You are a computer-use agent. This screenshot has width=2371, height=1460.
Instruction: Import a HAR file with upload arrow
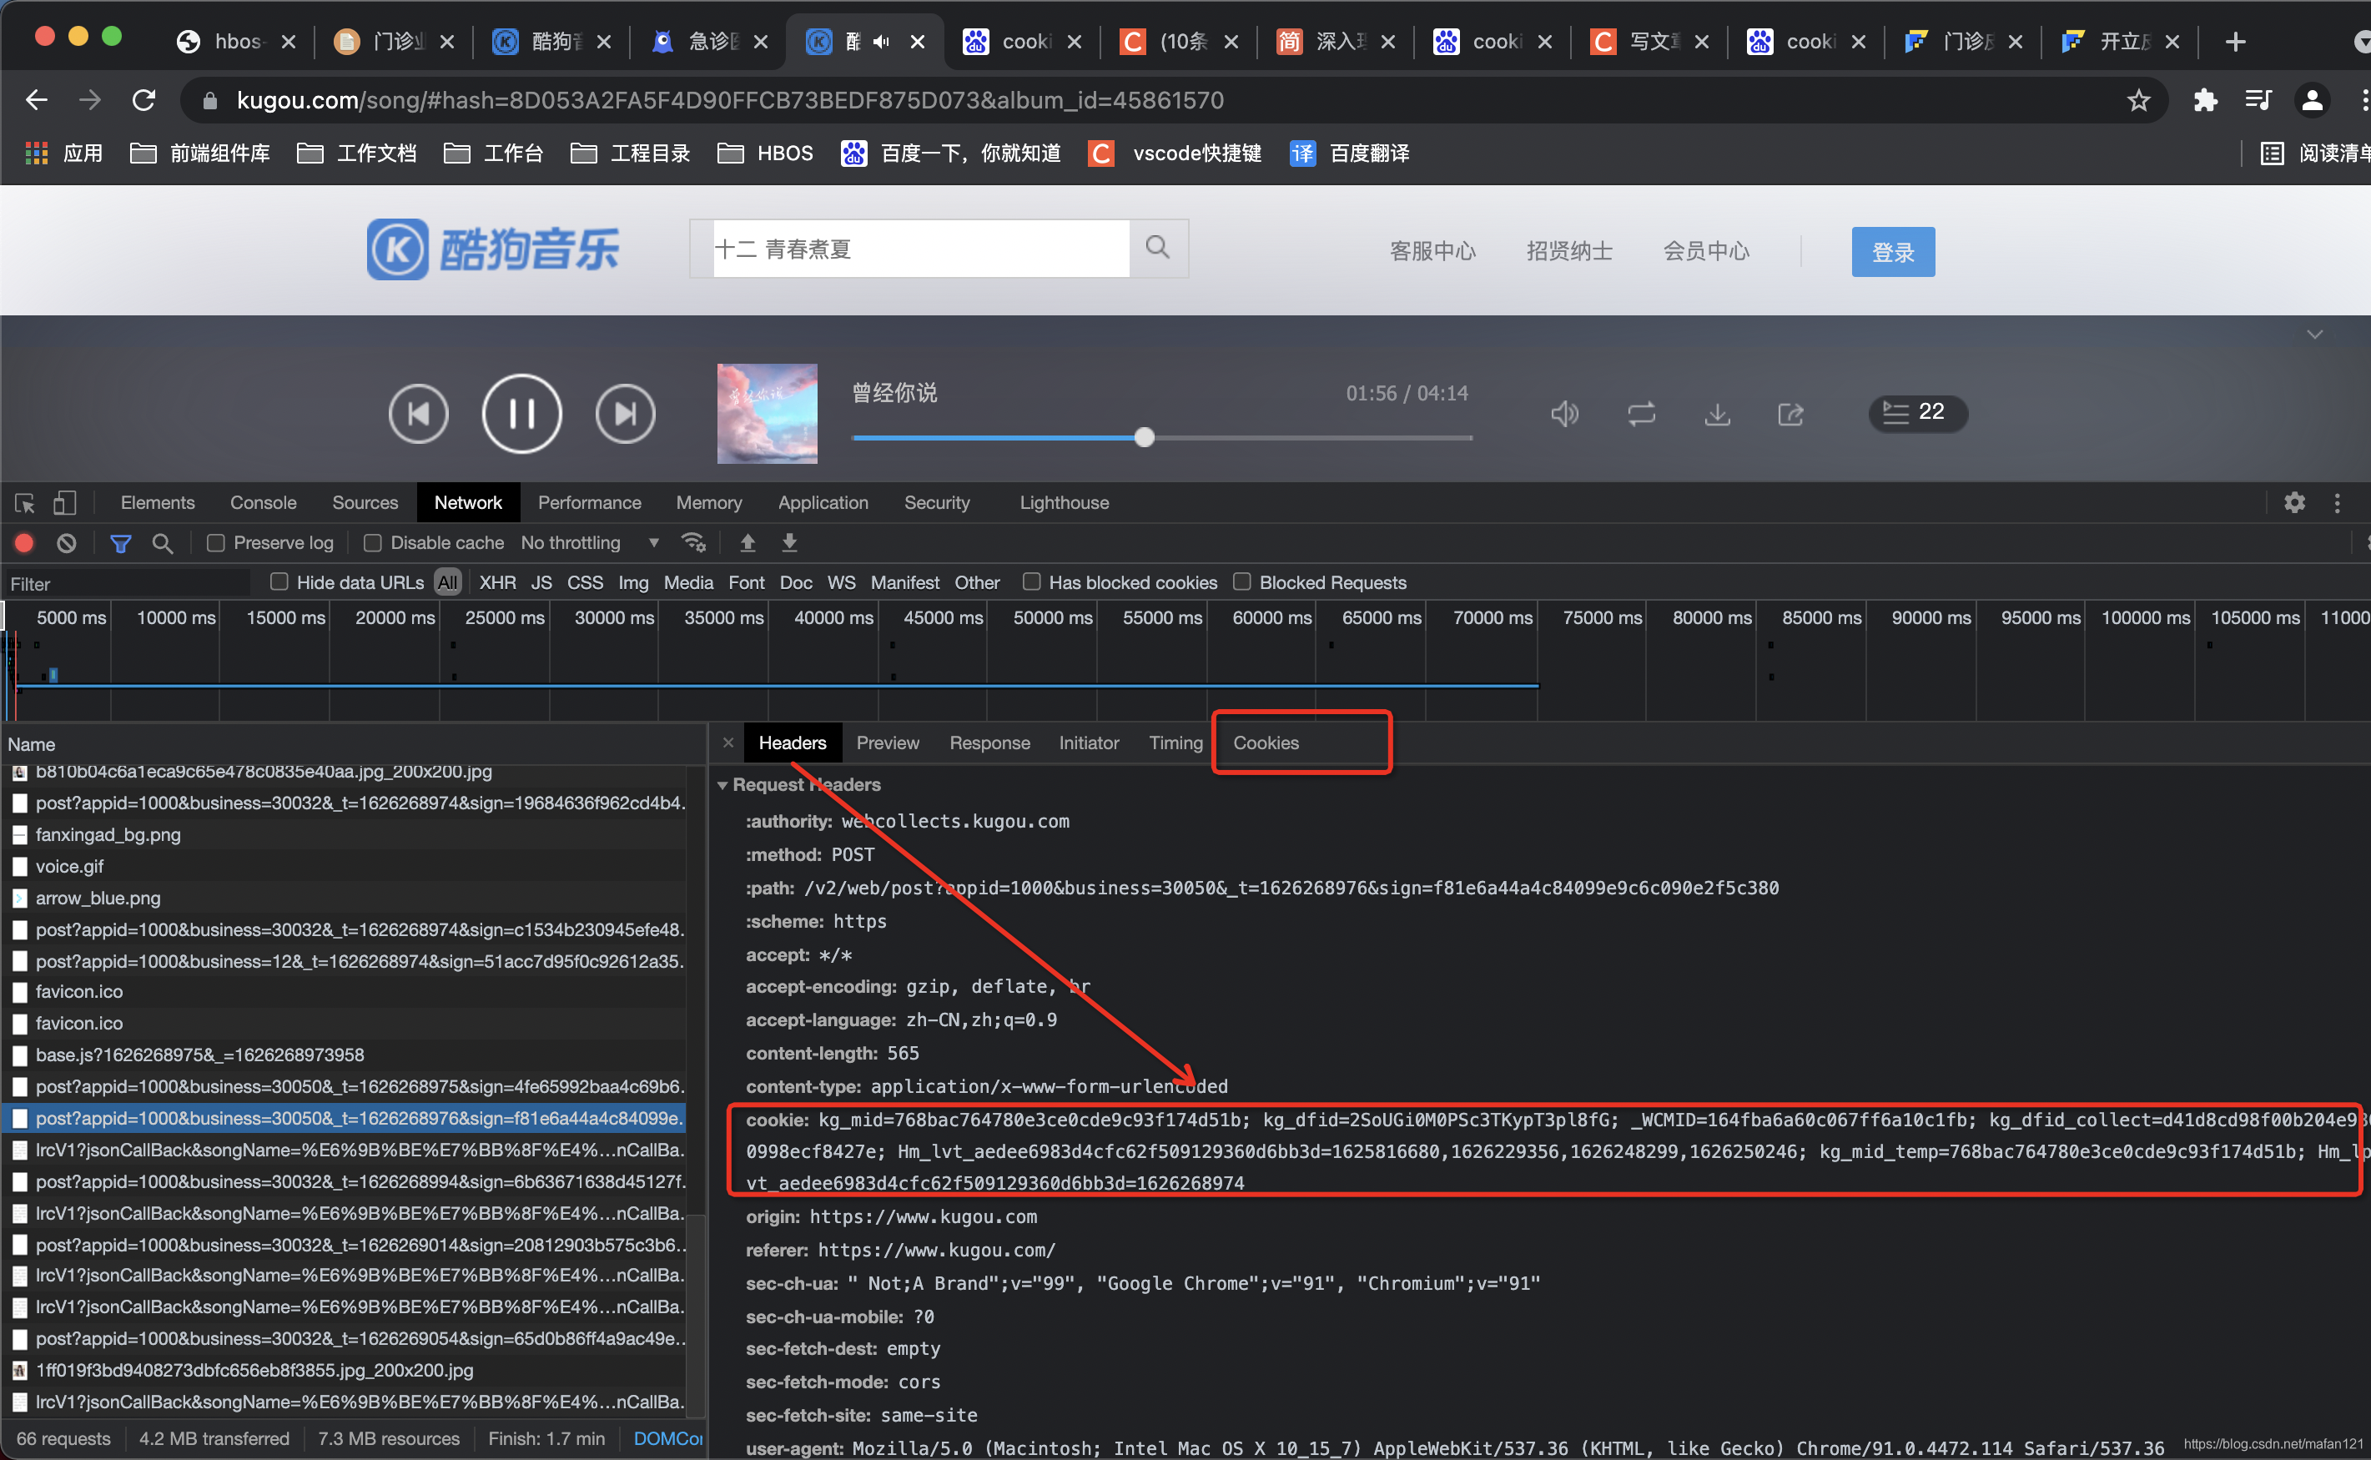748,542
